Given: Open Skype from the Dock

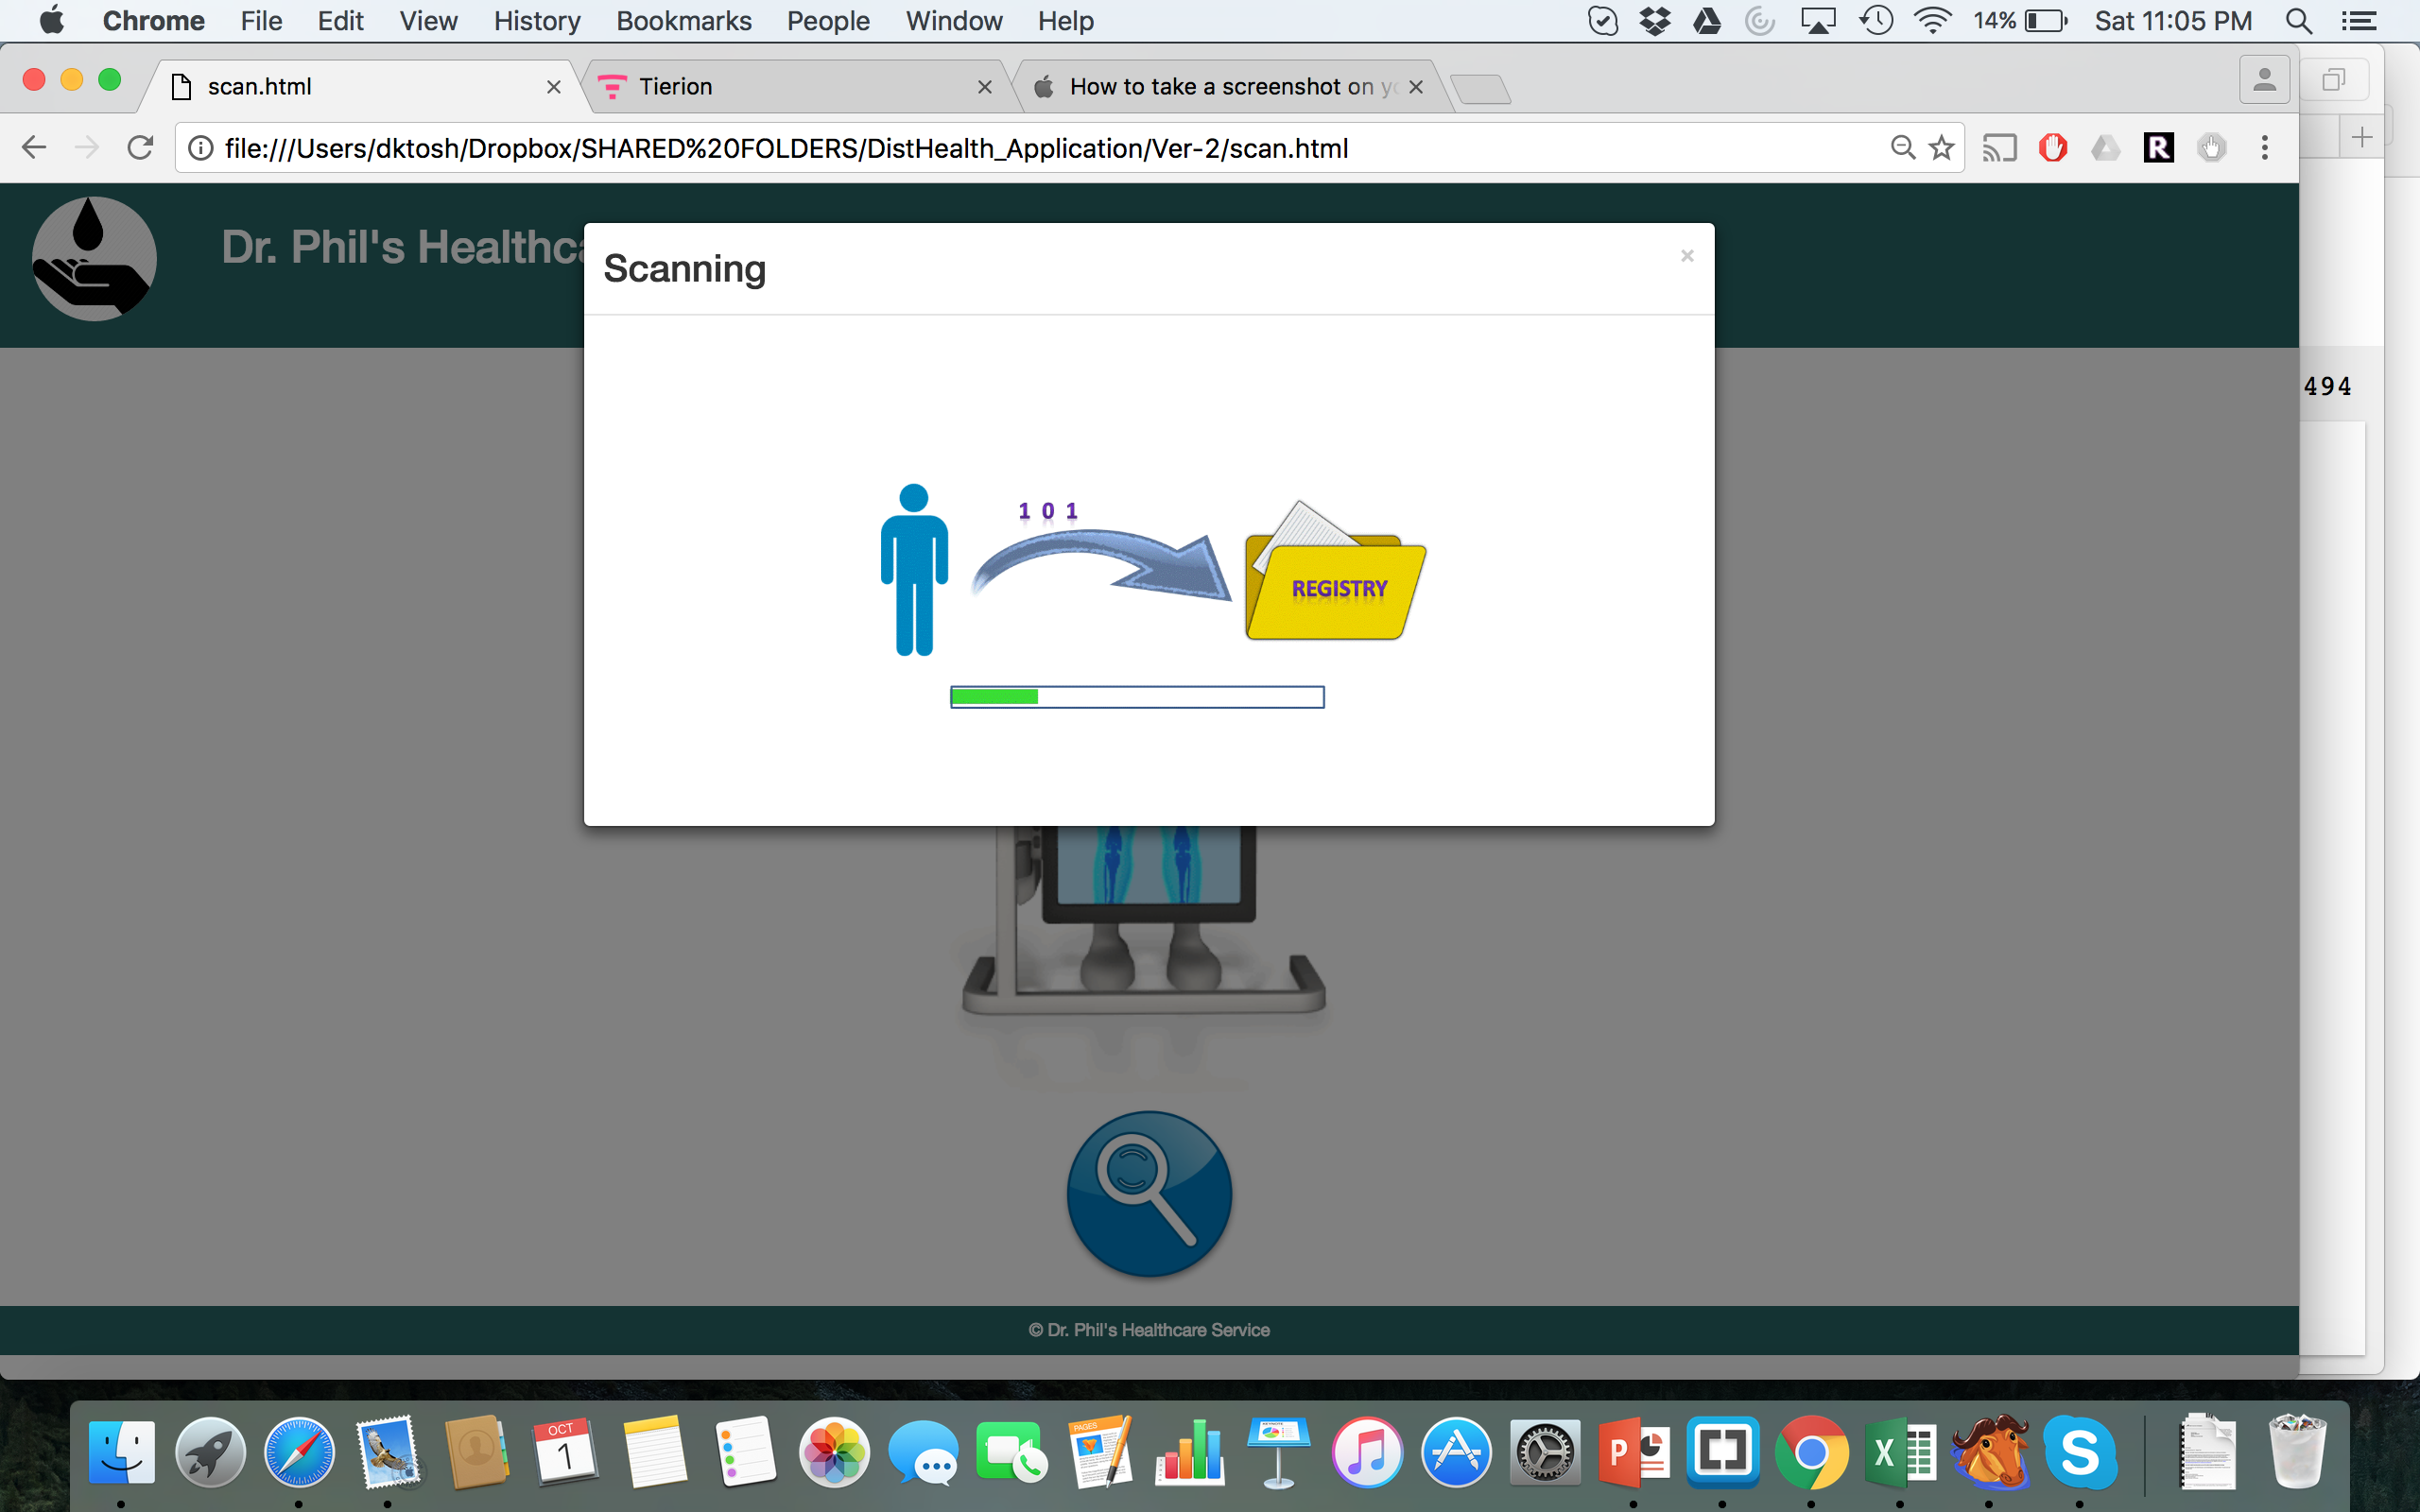Looking at the screenshot, I should pos(2079,1452).
